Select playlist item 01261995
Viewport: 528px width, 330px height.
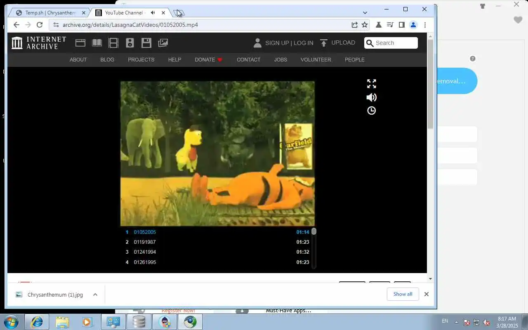click(x=217, y=262)
